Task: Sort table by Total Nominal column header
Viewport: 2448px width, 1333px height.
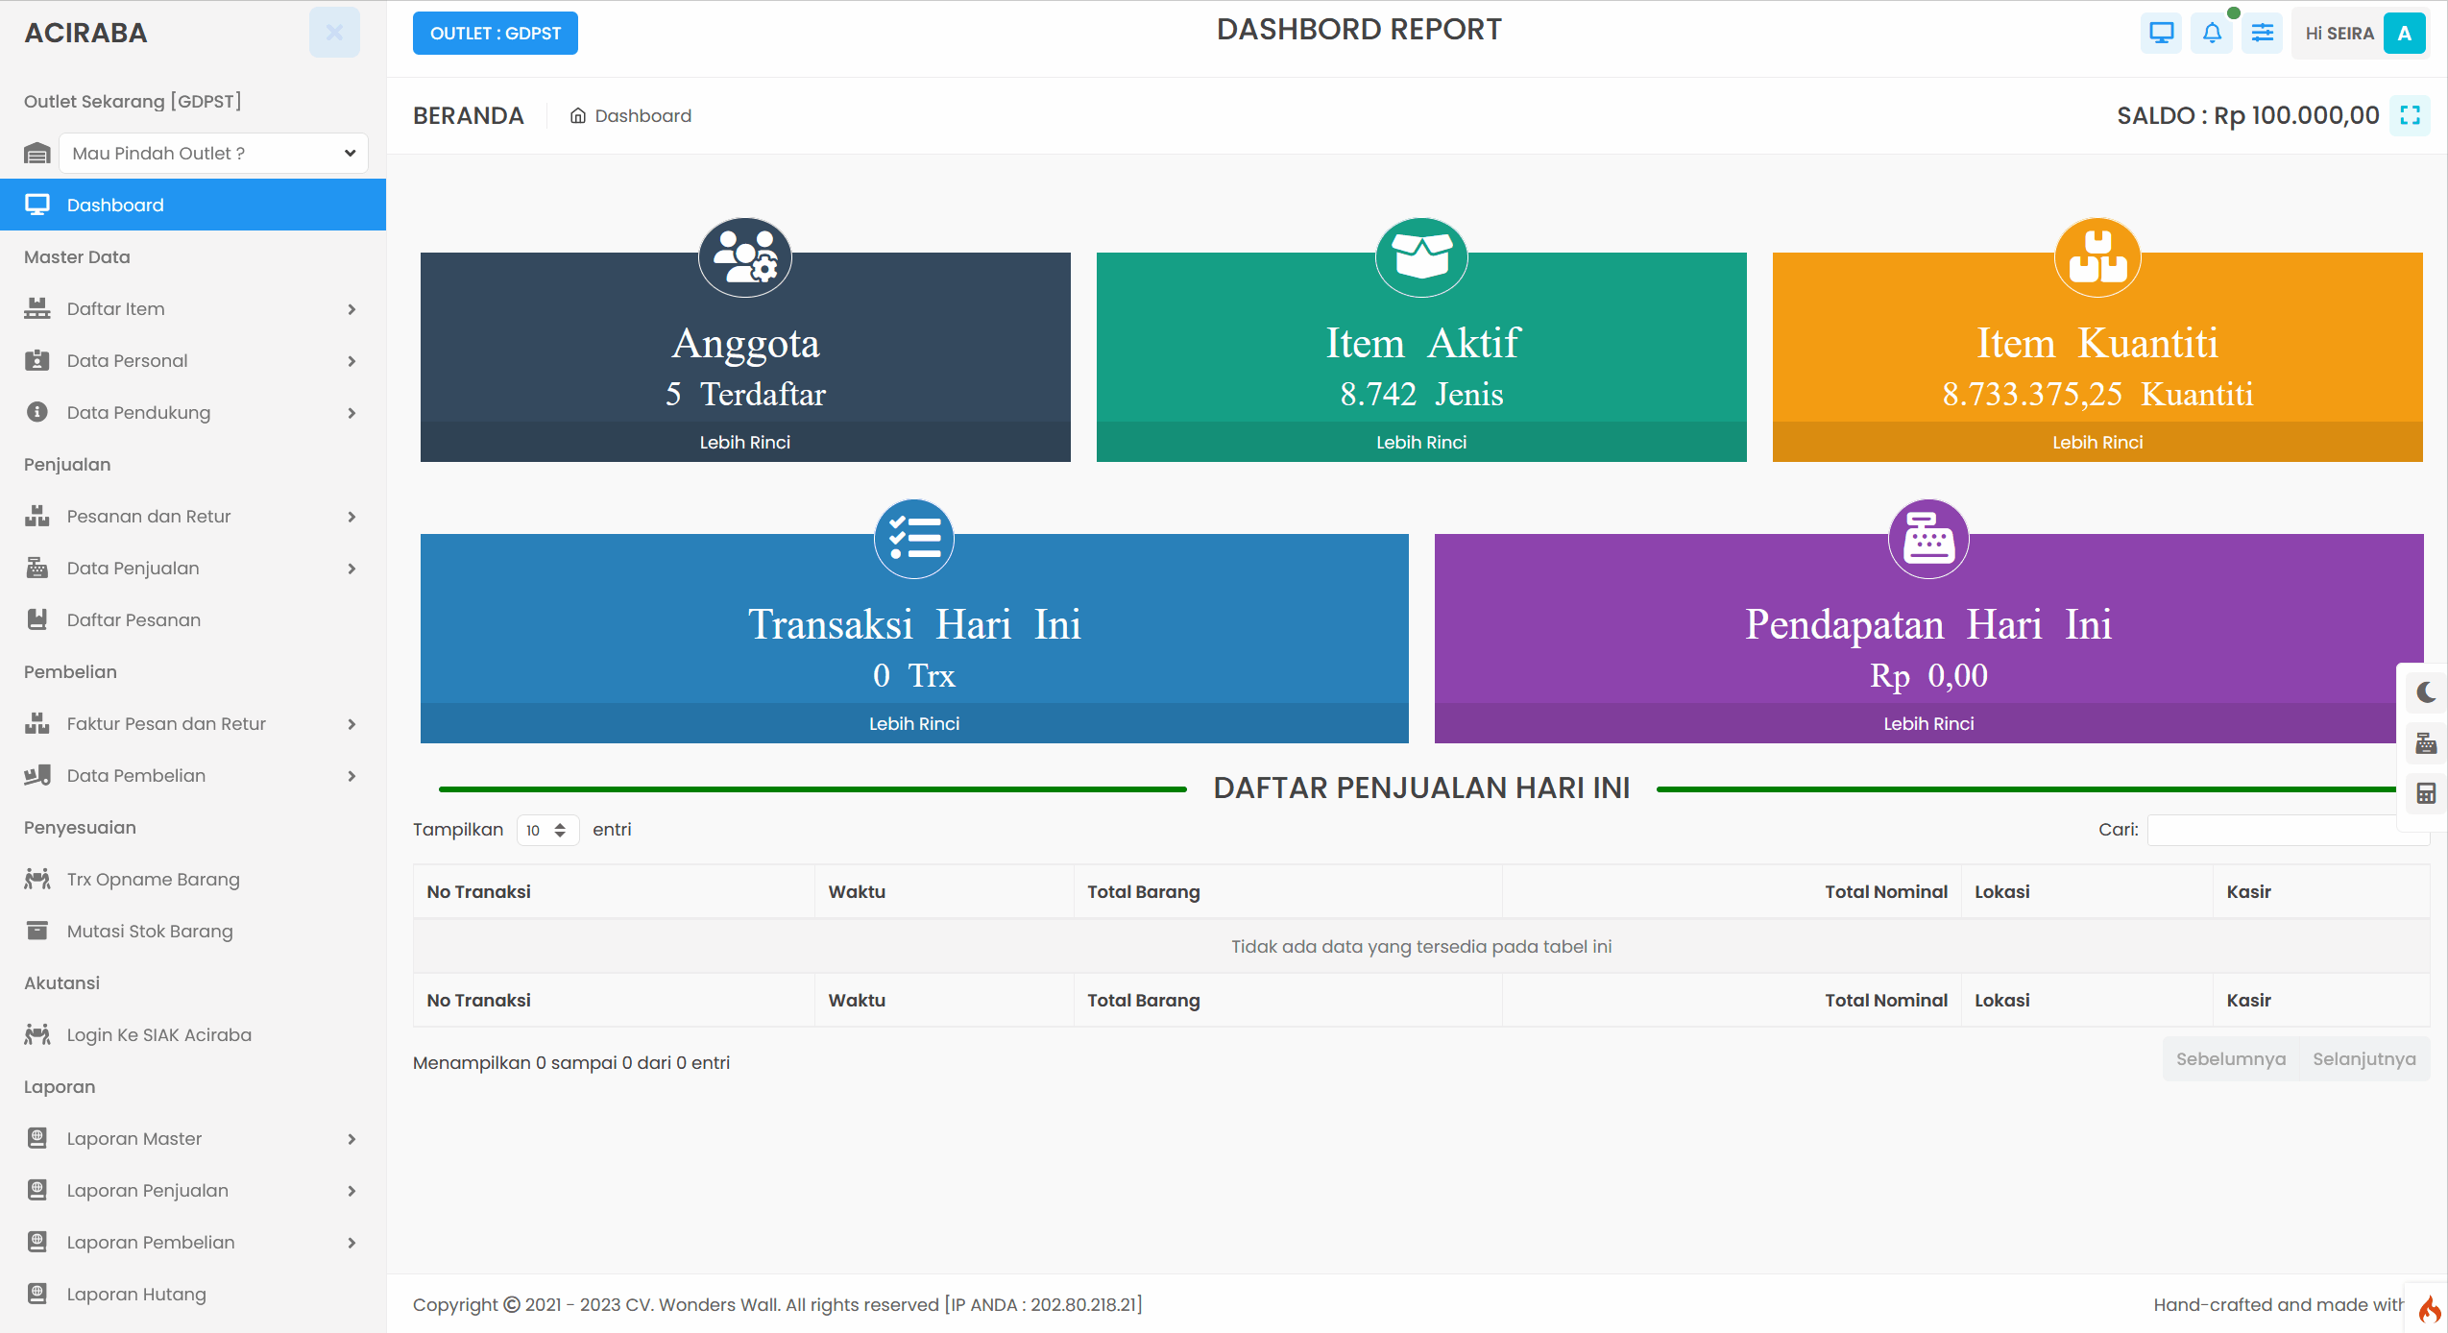Action: [1885, 892]
